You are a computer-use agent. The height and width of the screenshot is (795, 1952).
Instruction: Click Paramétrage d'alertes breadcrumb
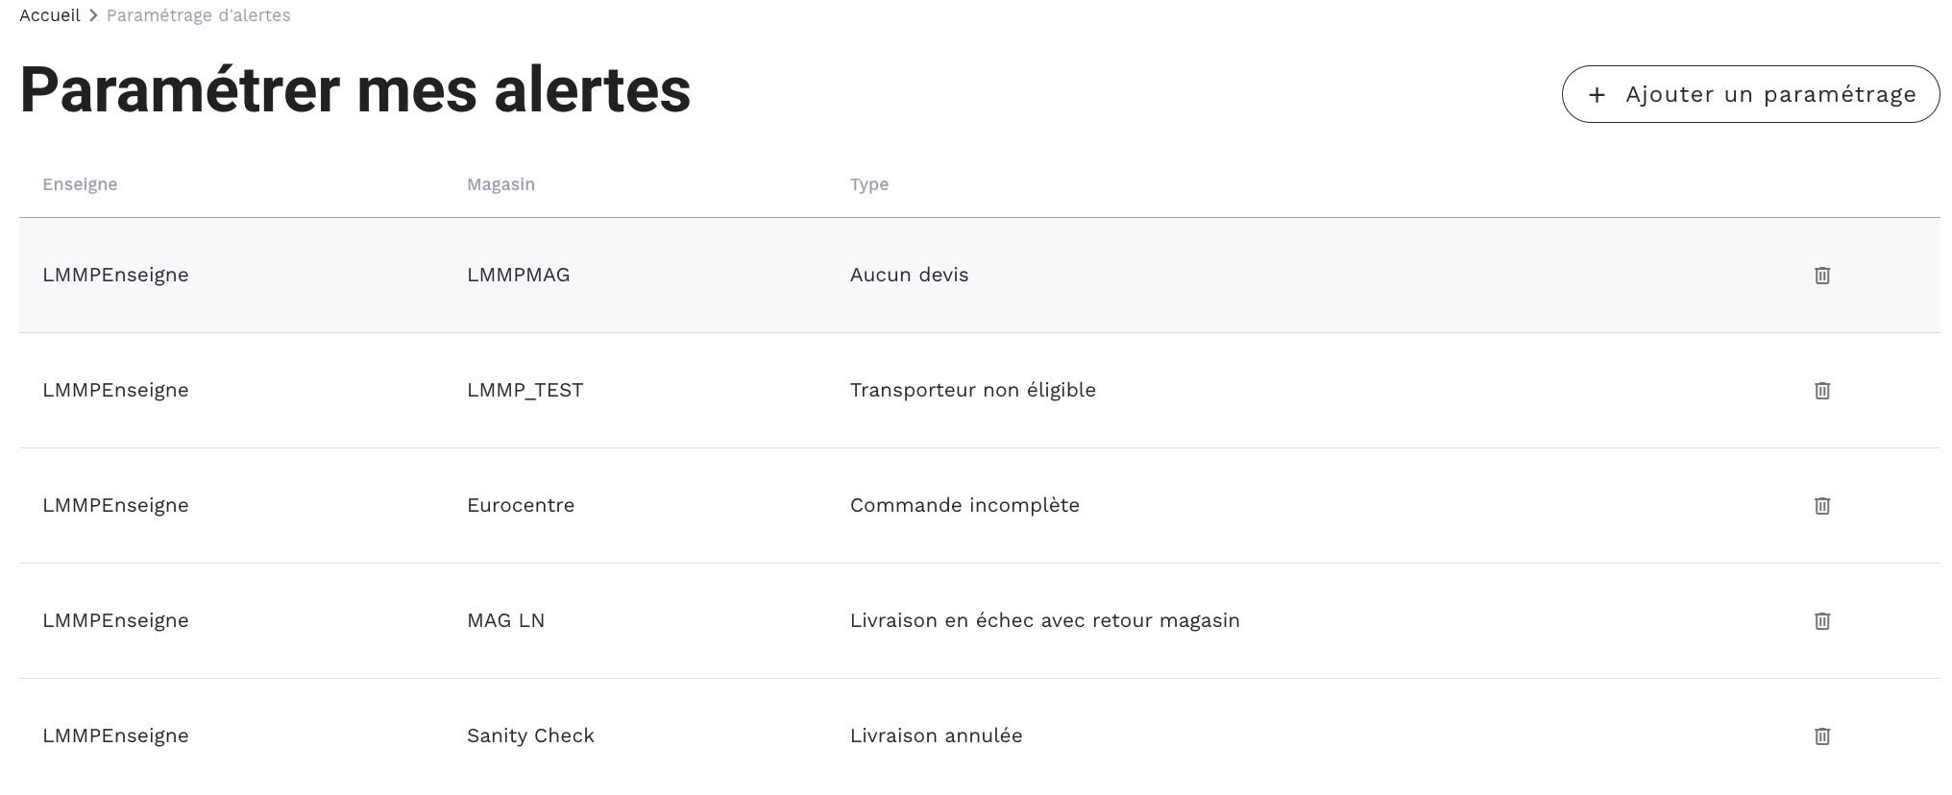tap(198, 15)
